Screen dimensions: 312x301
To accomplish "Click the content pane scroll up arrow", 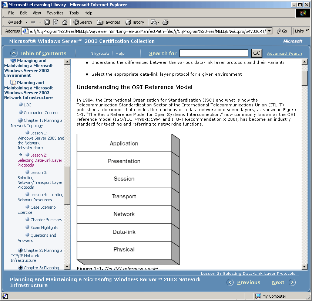I will click(305, 62).
